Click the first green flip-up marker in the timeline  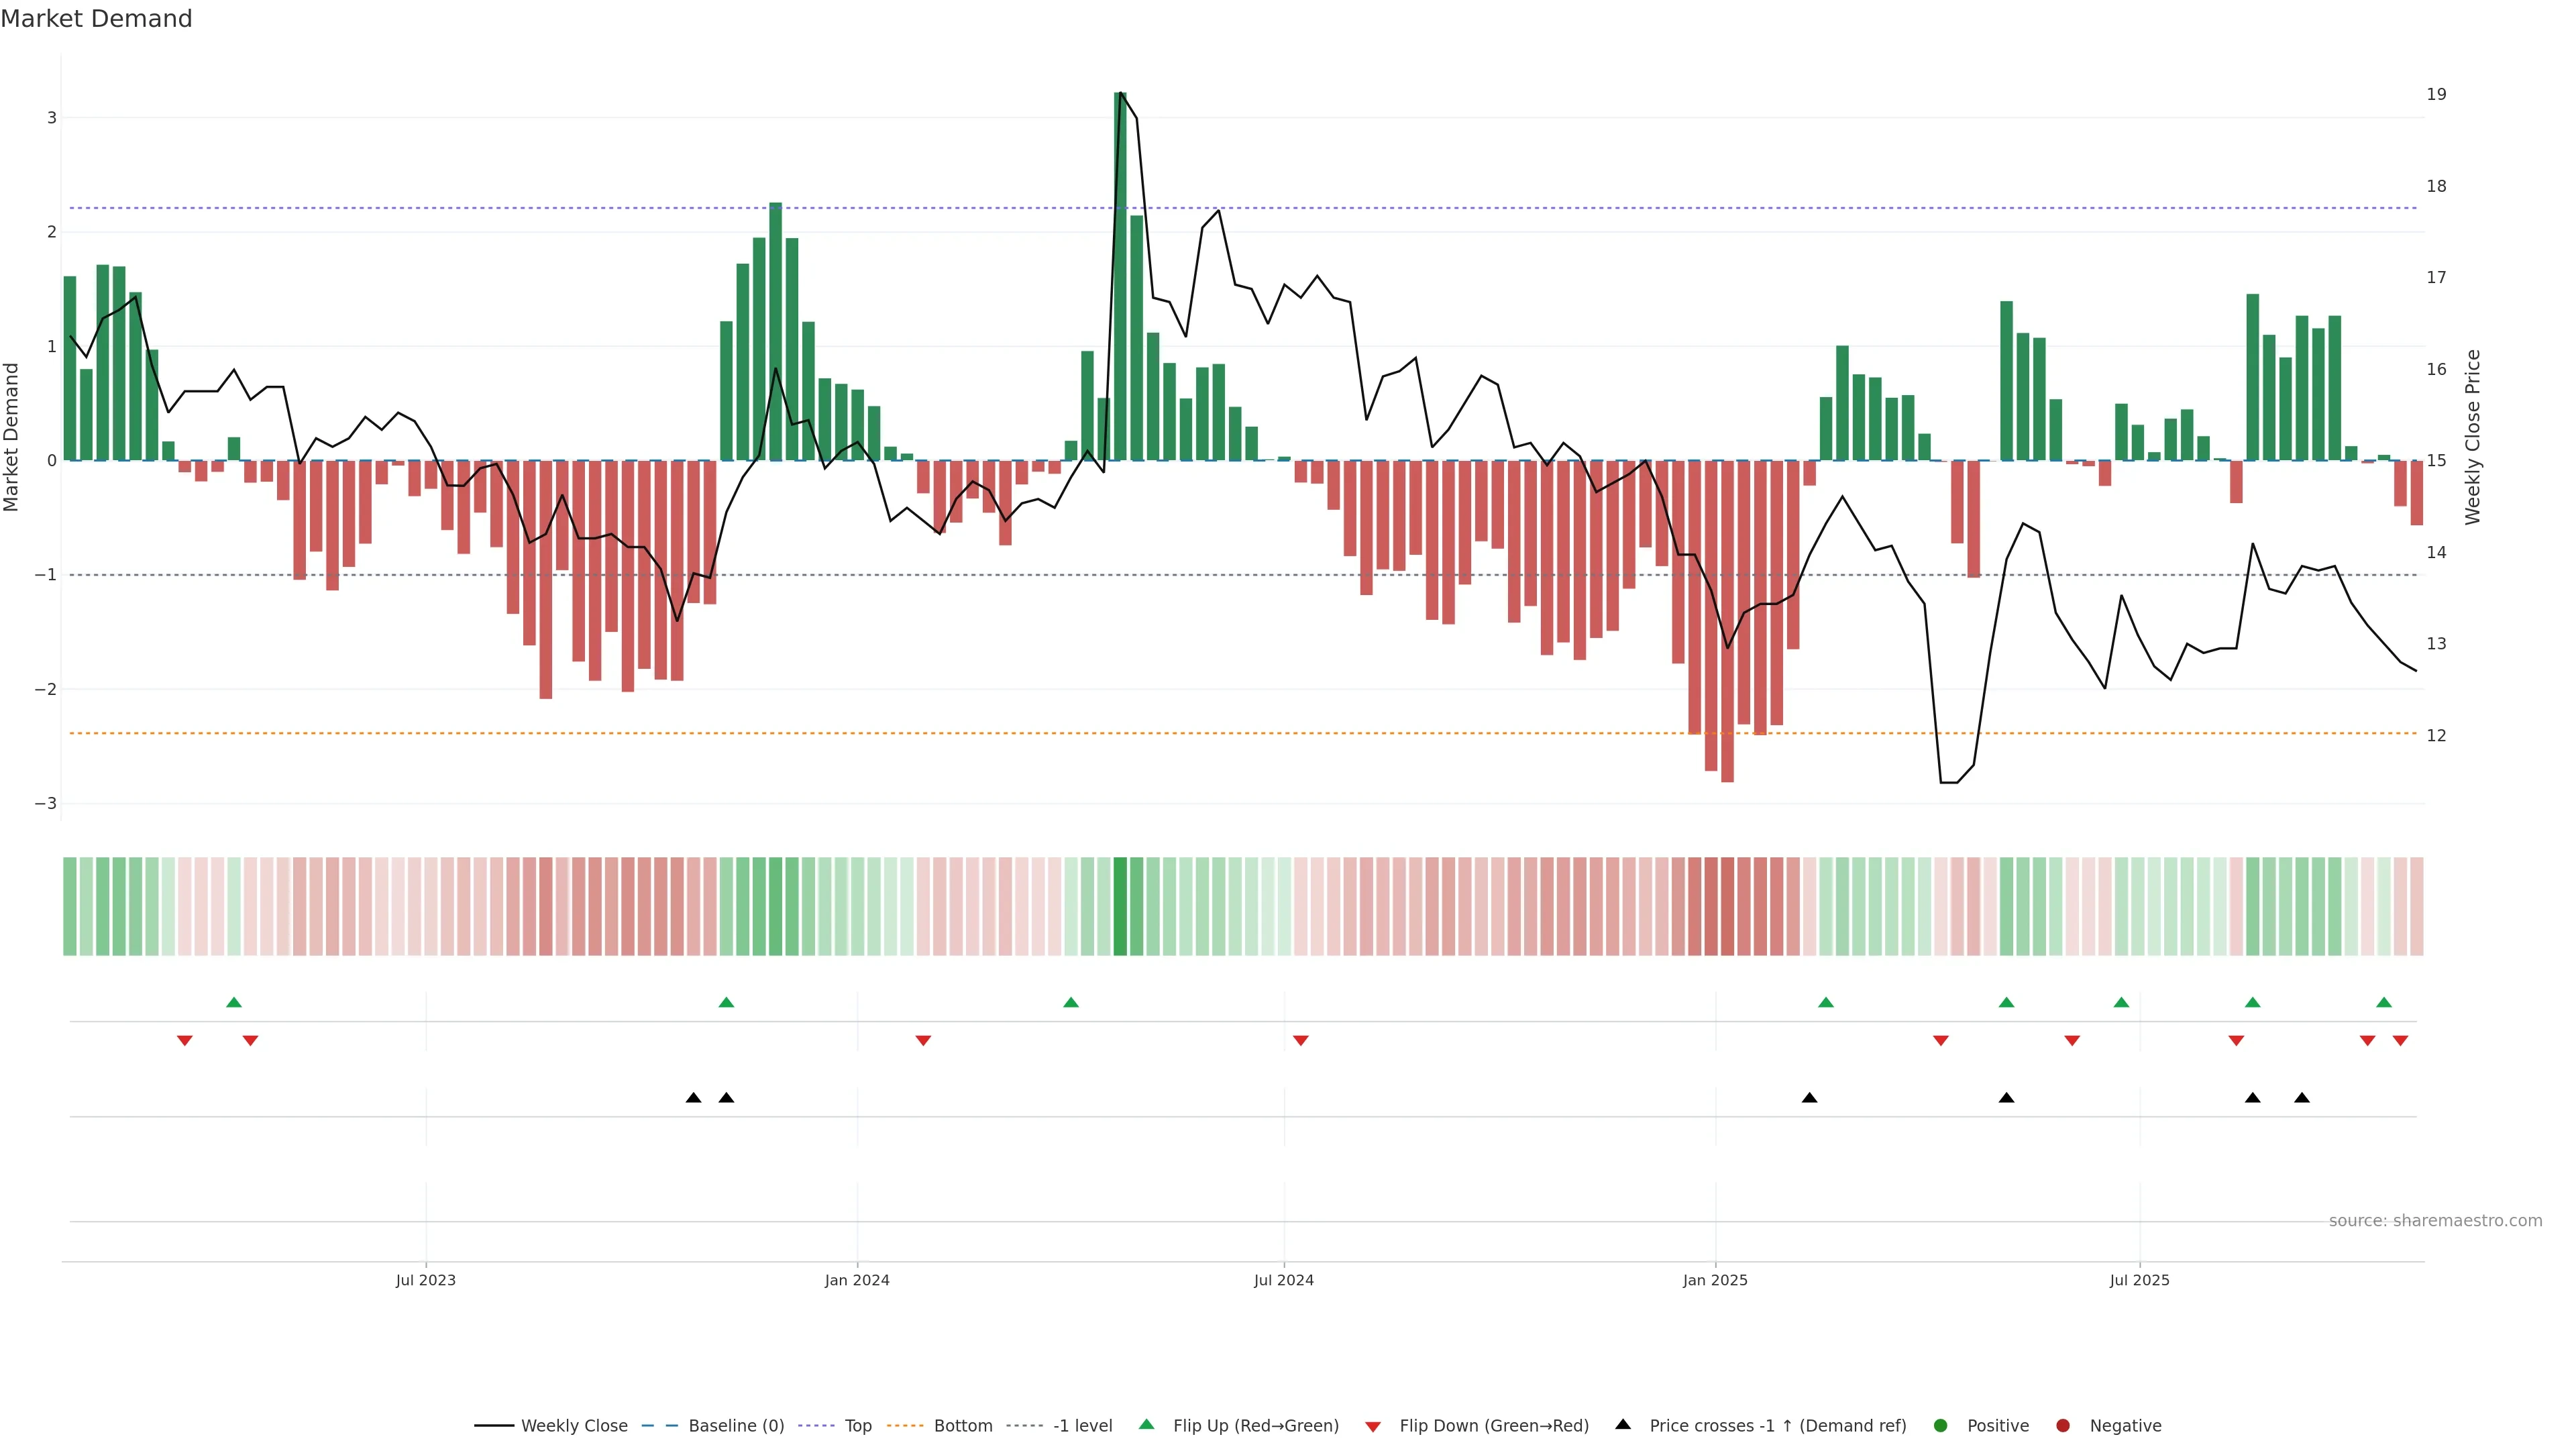(x=234, y=1002)
